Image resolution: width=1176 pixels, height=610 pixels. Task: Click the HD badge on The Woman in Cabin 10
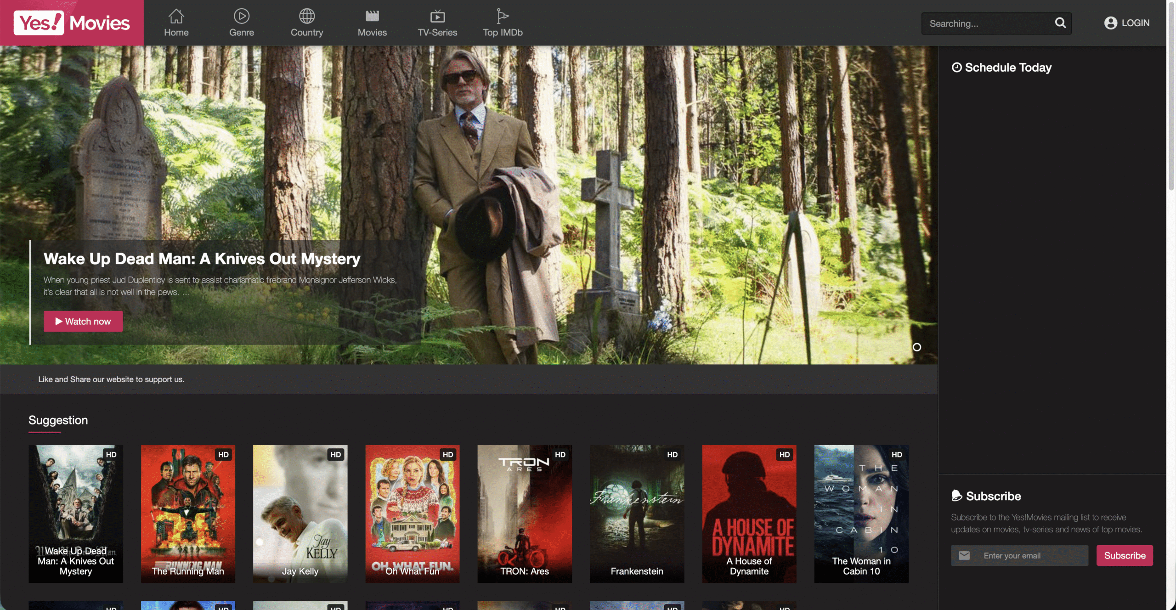coord(897,454)
